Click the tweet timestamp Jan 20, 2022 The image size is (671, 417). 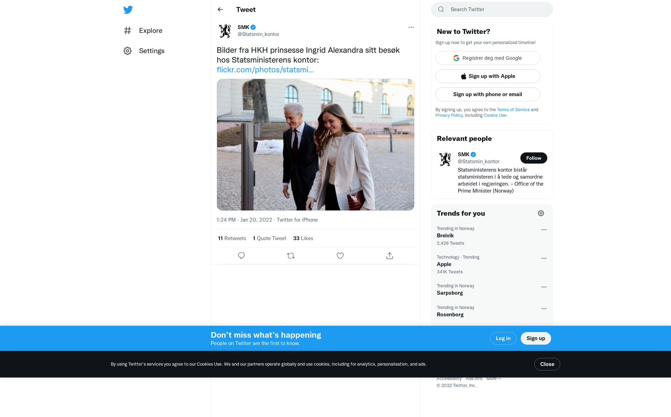click(x=244, y=220)
